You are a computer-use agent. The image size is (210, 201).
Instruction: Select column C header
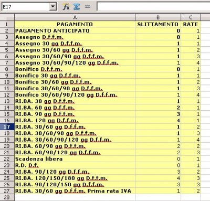(x=191, y=17)
